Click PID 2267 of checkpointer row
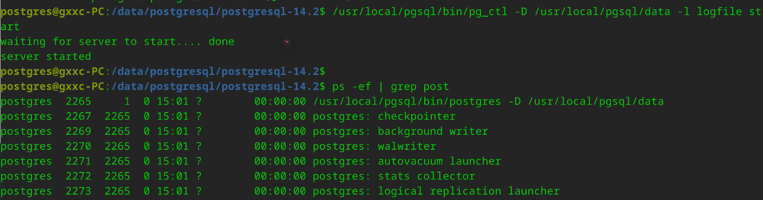This screenshot has height=200, width=763. [x=78, y=116]
